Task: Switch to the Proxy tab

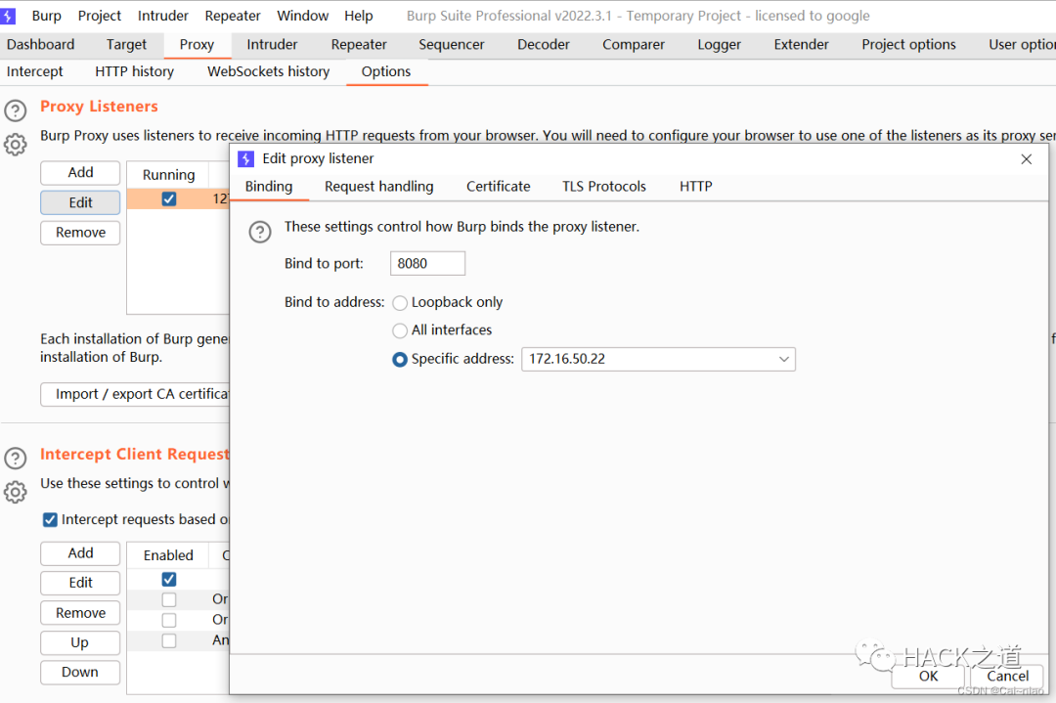Action: tap(197, 44)
